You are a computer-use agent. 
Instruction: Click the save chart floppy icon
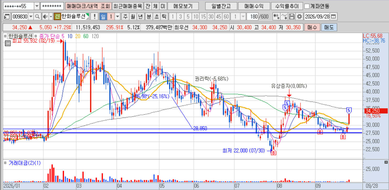coord(292,17)
